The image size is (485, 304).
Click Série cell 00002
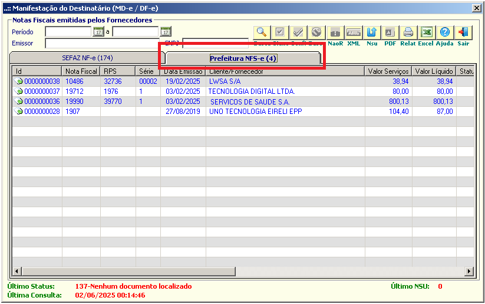click(148, 81)
